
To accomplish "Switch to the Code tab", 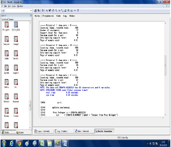I will pyautogui.click(x=59, y=16).
